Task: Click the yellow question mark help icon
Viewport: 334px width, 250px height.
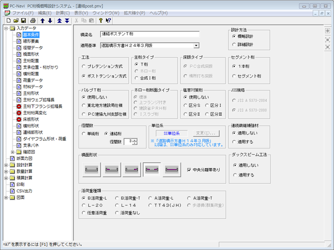Action: pos(100,20)
